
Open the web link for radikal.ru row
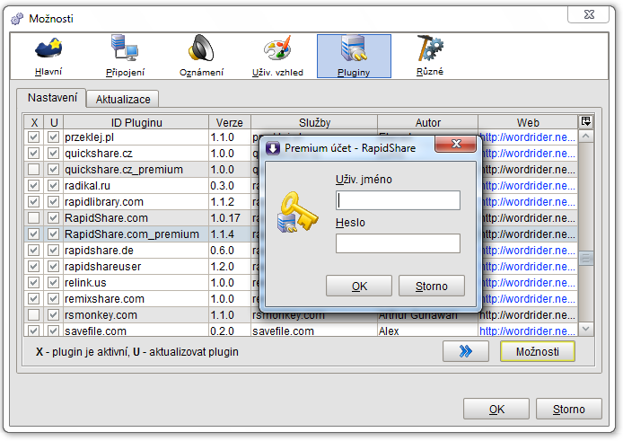pos(527,186)
